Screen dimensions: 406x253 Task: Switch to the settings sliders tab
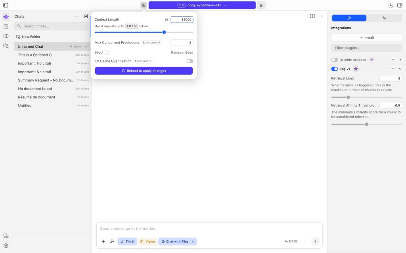(x=384, y=18)
